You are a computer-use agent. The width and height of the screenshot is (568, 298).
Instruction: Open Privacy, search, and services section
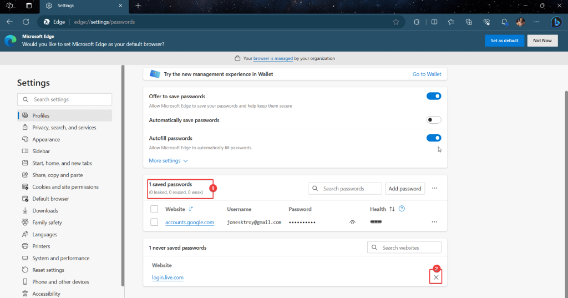point(65,128)
